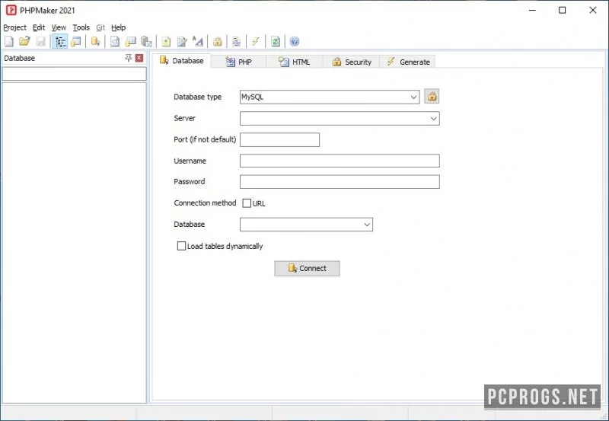The width and height of the screenshot is (609, 421).
Task: Pin the Database side panel
Action: pyautogui.click(x=129, y=59)
